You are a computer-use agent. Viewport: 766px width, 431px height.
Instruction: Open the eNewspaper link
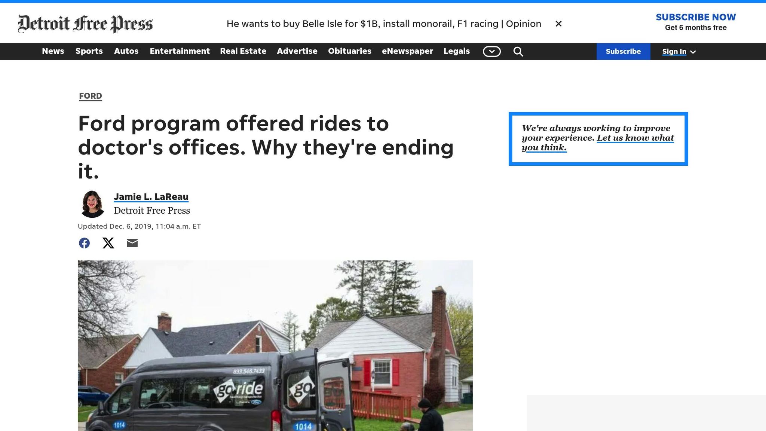(x=407, y=51)
